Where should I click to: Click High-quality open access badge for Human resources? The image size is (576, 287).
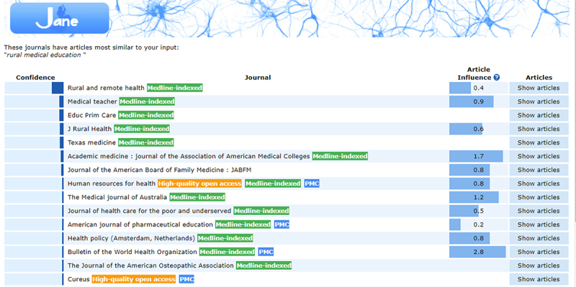[x=200, y=183]
